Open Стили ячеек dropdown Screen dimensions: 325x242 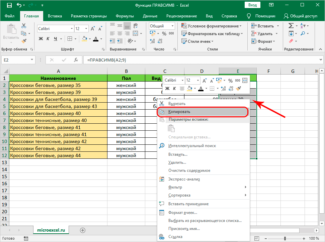tap(197, 41)
